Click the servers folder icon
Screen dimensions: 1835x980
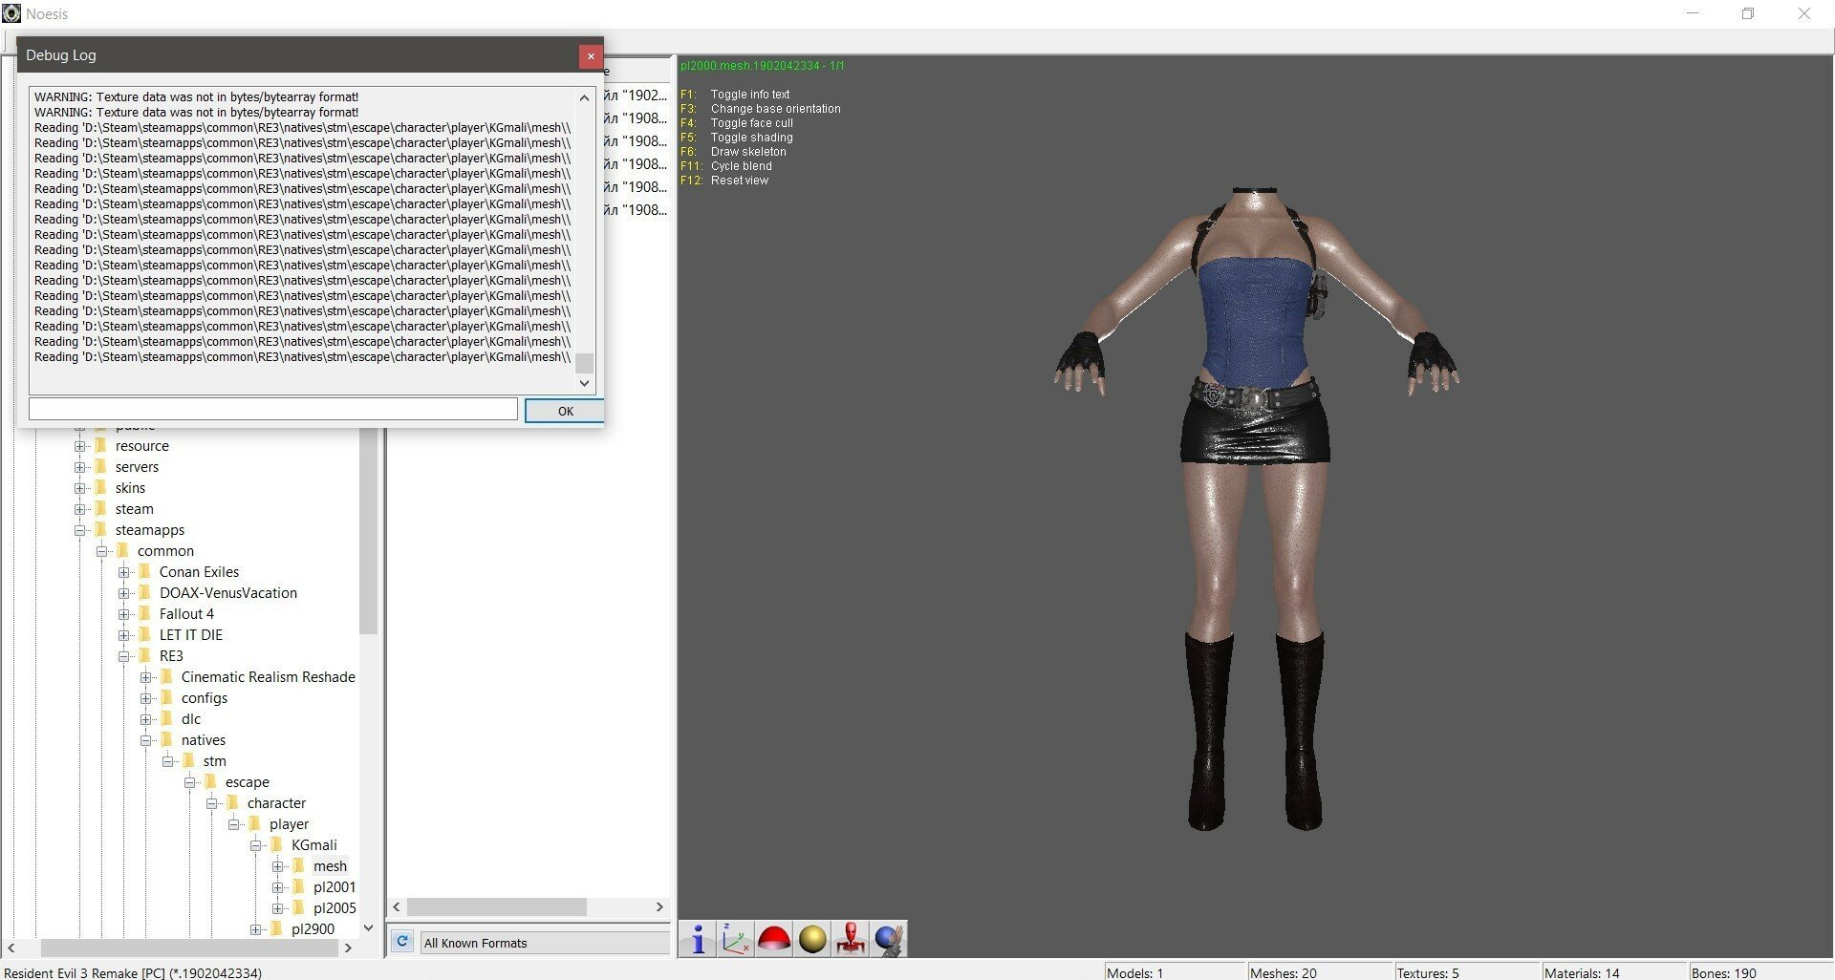100,466
